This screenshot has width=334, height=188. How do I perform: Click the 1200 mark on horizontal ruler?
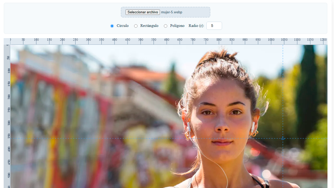[x=323, y=40]
